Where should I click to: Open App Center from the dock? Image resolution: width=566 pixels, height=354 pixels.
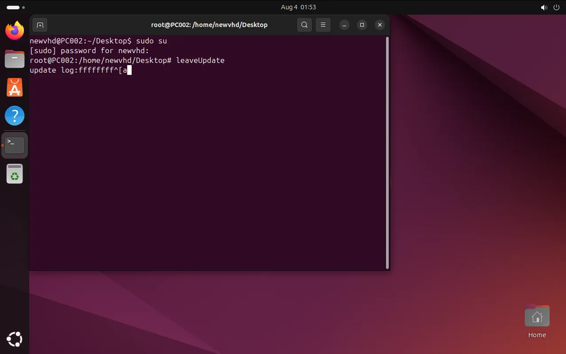coord(15,87)
